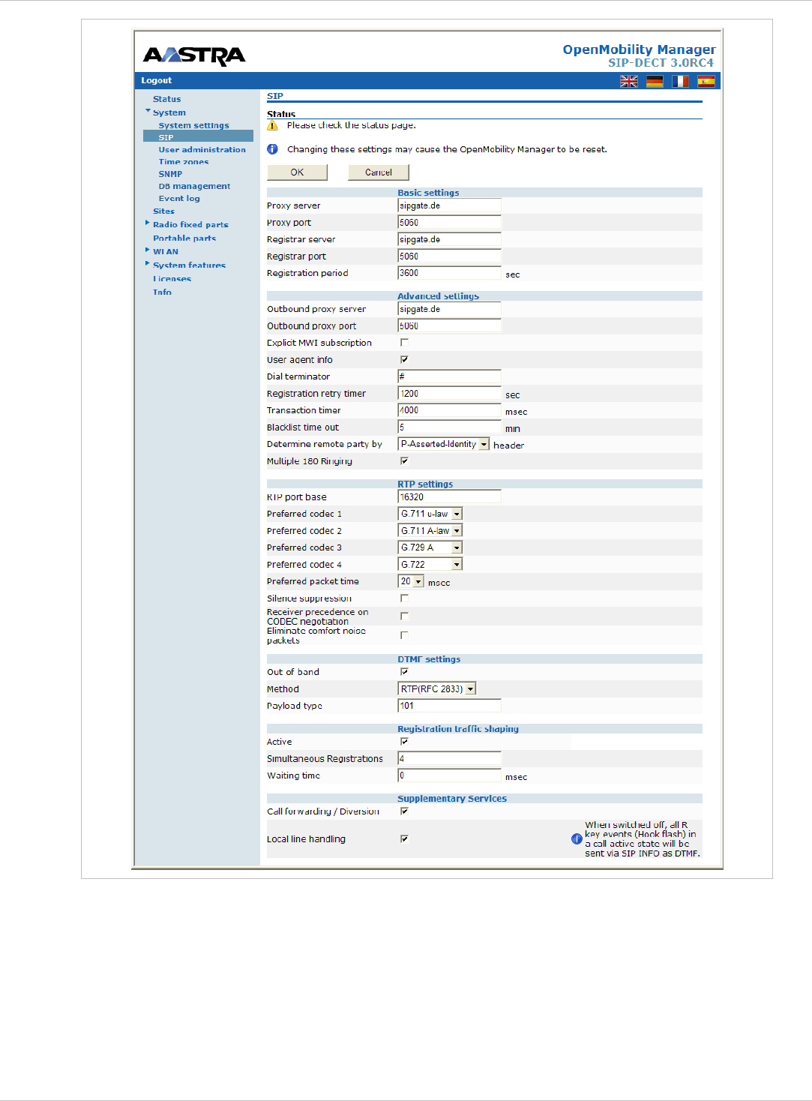
Task: Open Status menu item
Action: point(166,99)
